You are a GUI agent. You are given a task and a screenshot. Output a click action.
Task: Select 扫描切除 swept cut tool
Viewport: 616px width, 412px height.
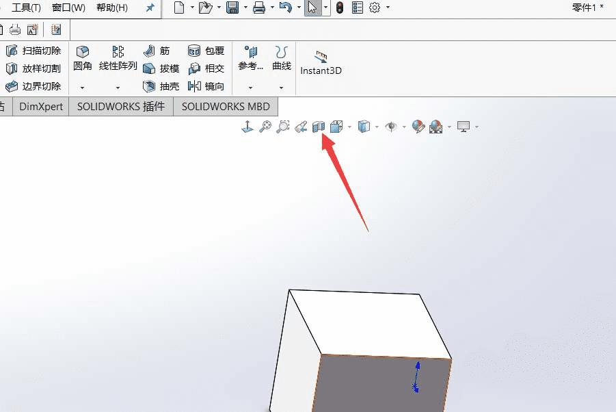(x=34, y=51)
